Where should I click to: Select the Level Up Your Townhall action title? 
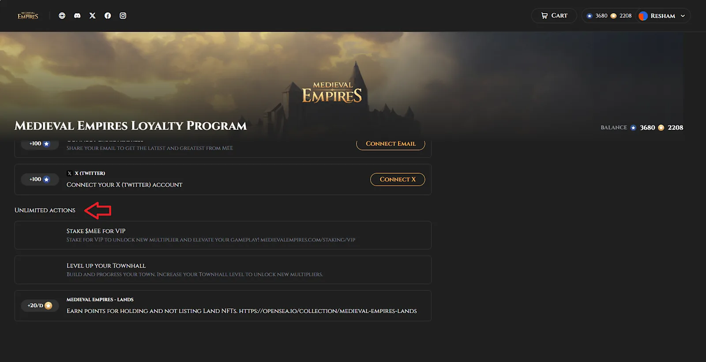tap(106, 265)
